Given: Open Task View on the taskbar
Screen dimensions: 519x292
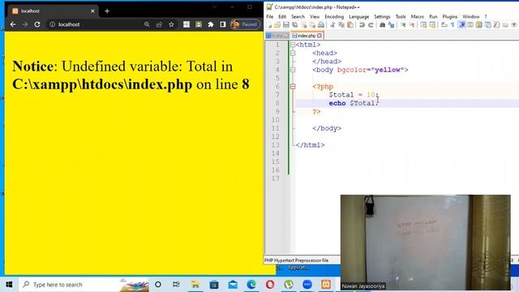Looking at the screenshot, I should pos(176,285).
